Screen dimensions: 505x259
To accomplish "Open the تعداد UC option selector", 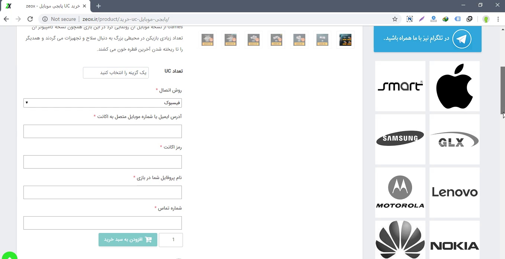I will coord(116,73).
